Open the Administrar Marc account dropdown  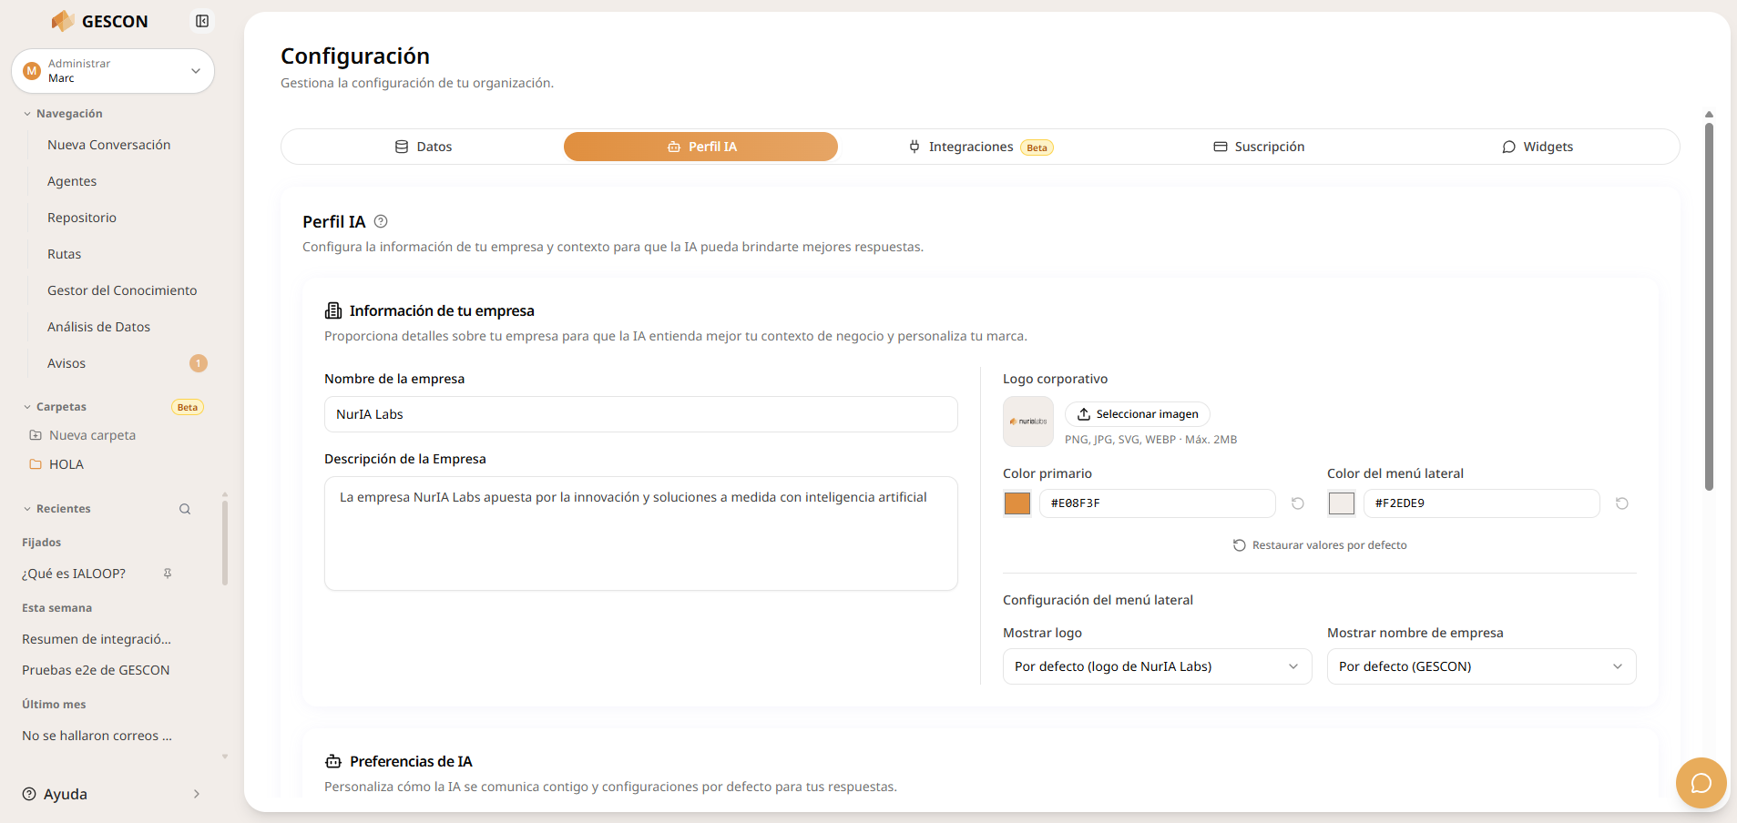pyautogui.click(x=113, y=71)
